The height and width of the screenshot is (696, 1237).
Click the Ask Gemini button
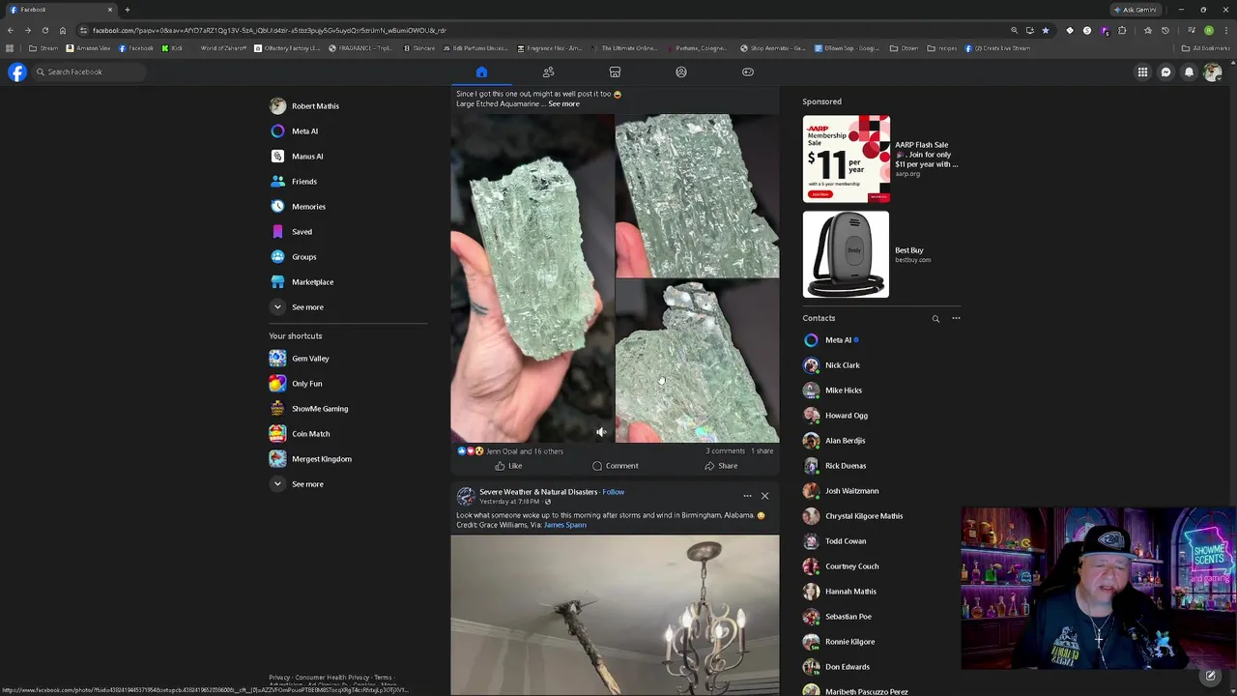pos(1135,10)
